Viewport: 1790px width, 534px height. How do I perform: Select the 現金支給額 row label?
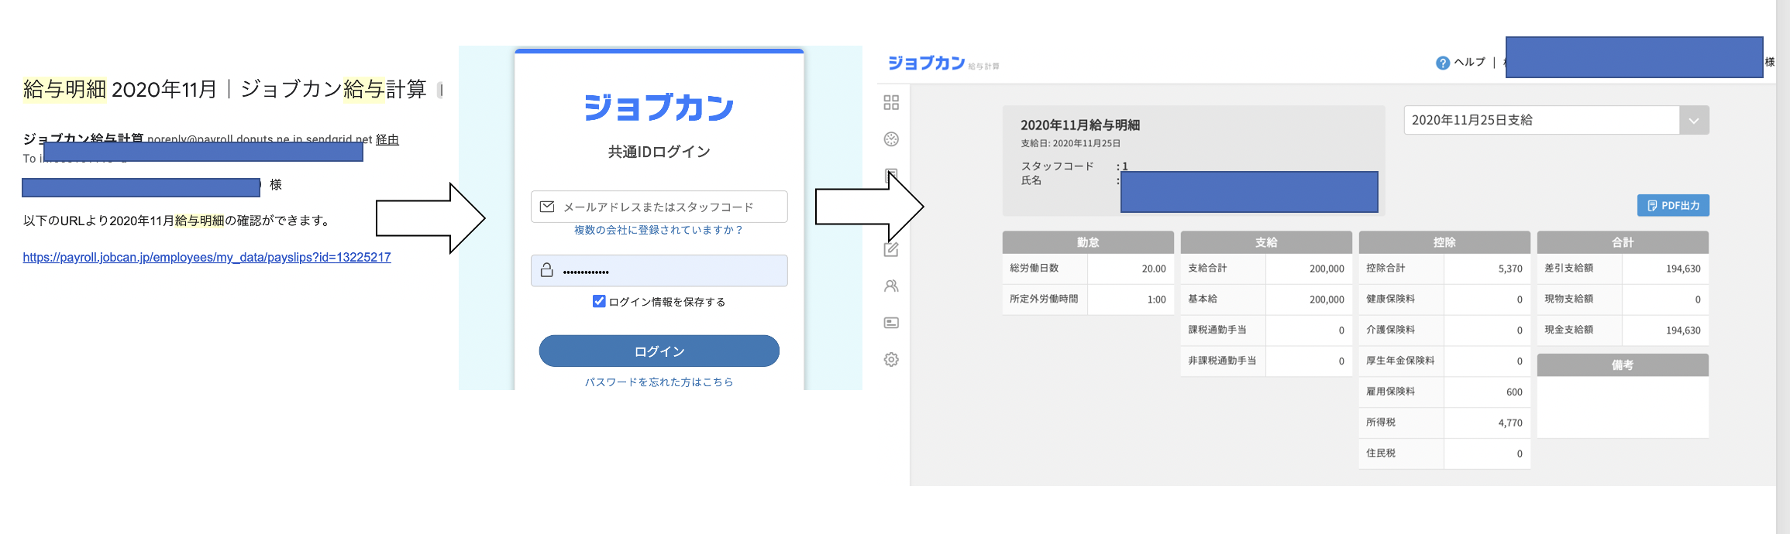point(1568,330)
